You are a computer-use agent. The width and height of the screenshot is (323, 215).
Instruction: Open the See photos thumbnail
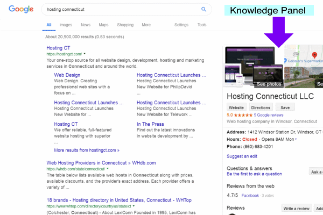point(268,84)
